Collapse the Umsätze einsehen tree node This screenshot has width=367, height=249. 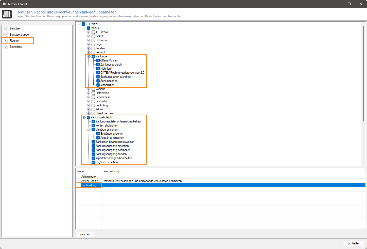click(x=89, y=130)
